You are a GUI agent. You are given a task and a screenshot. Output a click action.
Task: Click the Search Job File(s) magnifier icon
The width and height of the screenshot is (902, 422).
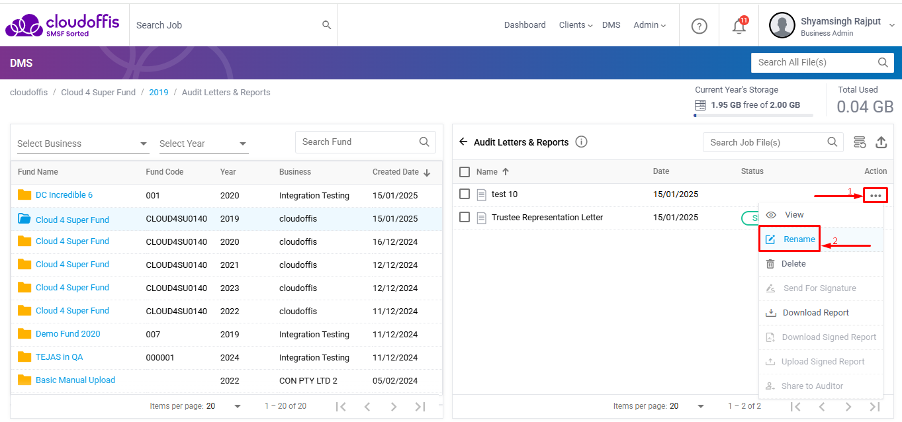(x=833, y=142)
